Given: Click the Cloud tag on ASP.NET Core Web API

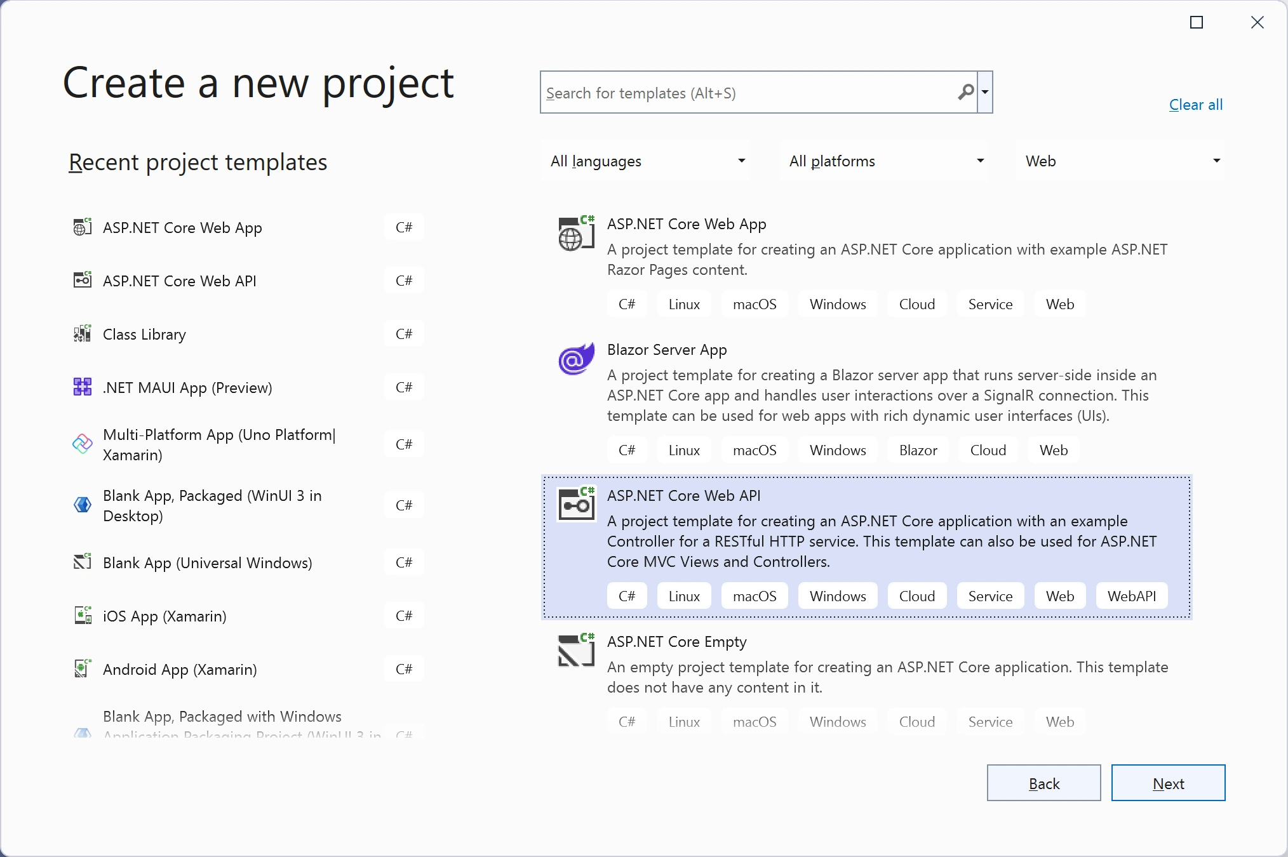Looking at the screenshot, I should coord(917,595).
